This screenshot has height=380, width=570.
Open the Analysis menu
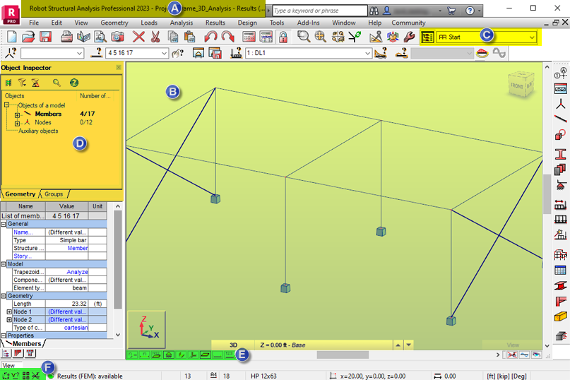(x=182, y=23)
